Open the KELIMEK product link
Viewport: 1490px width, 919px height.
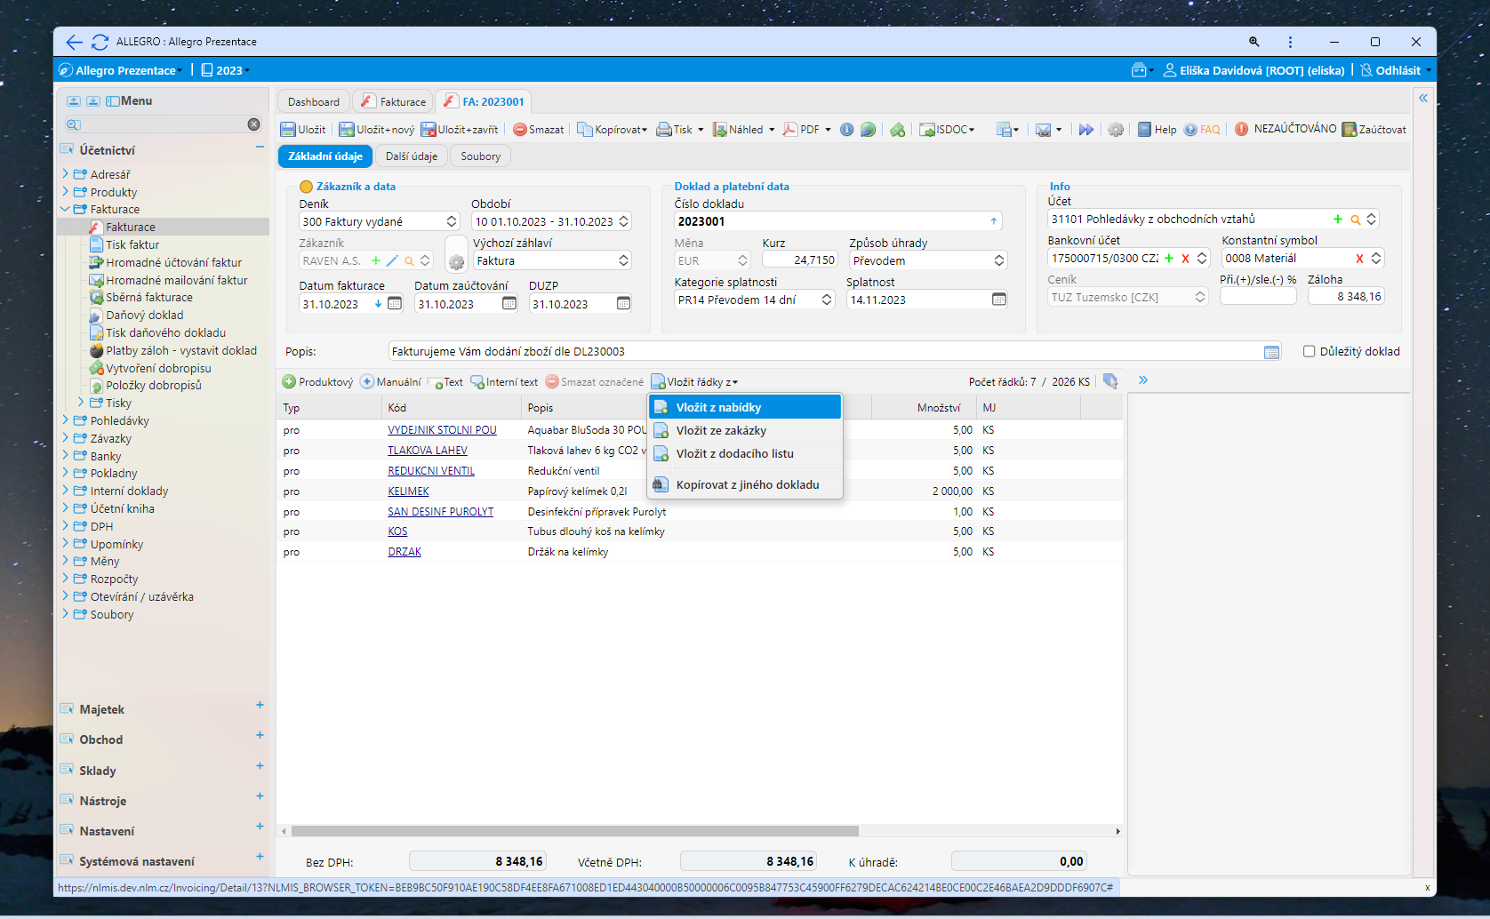[x=408, y=491]
